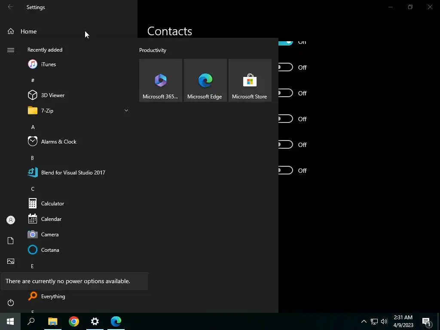
Task: Open Cortana from app list
Action: 79,250
